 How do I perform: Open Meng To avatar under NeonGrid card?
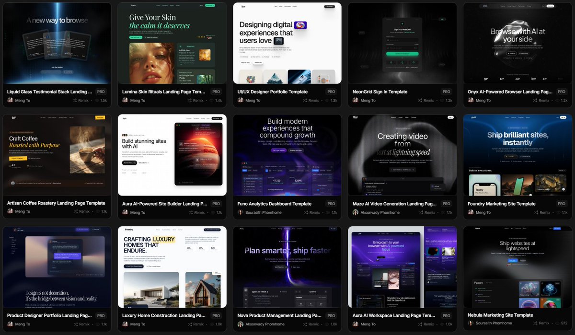[356, 101]
